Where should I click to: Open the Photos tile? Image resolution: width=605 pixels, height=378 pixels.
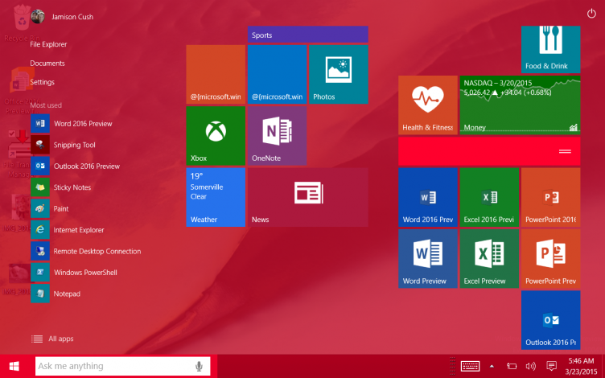(x=337, y=74)
